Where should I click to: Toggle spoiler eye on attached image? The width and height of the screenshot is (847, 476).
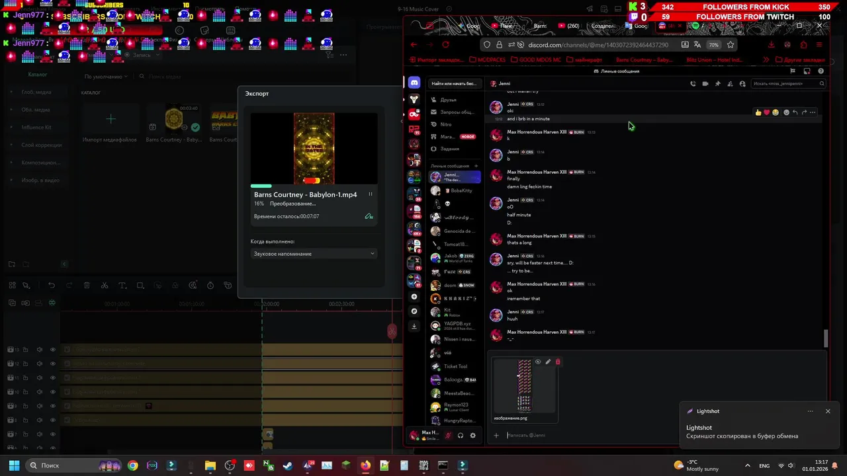(x=538, y=362)
